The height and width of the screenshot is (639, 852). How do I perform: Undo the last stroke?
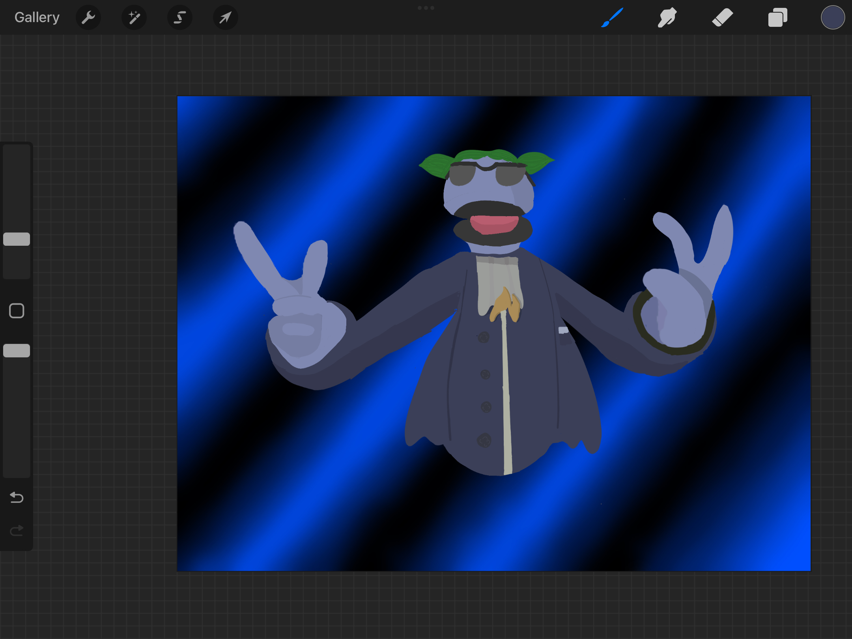coord(17,497)
